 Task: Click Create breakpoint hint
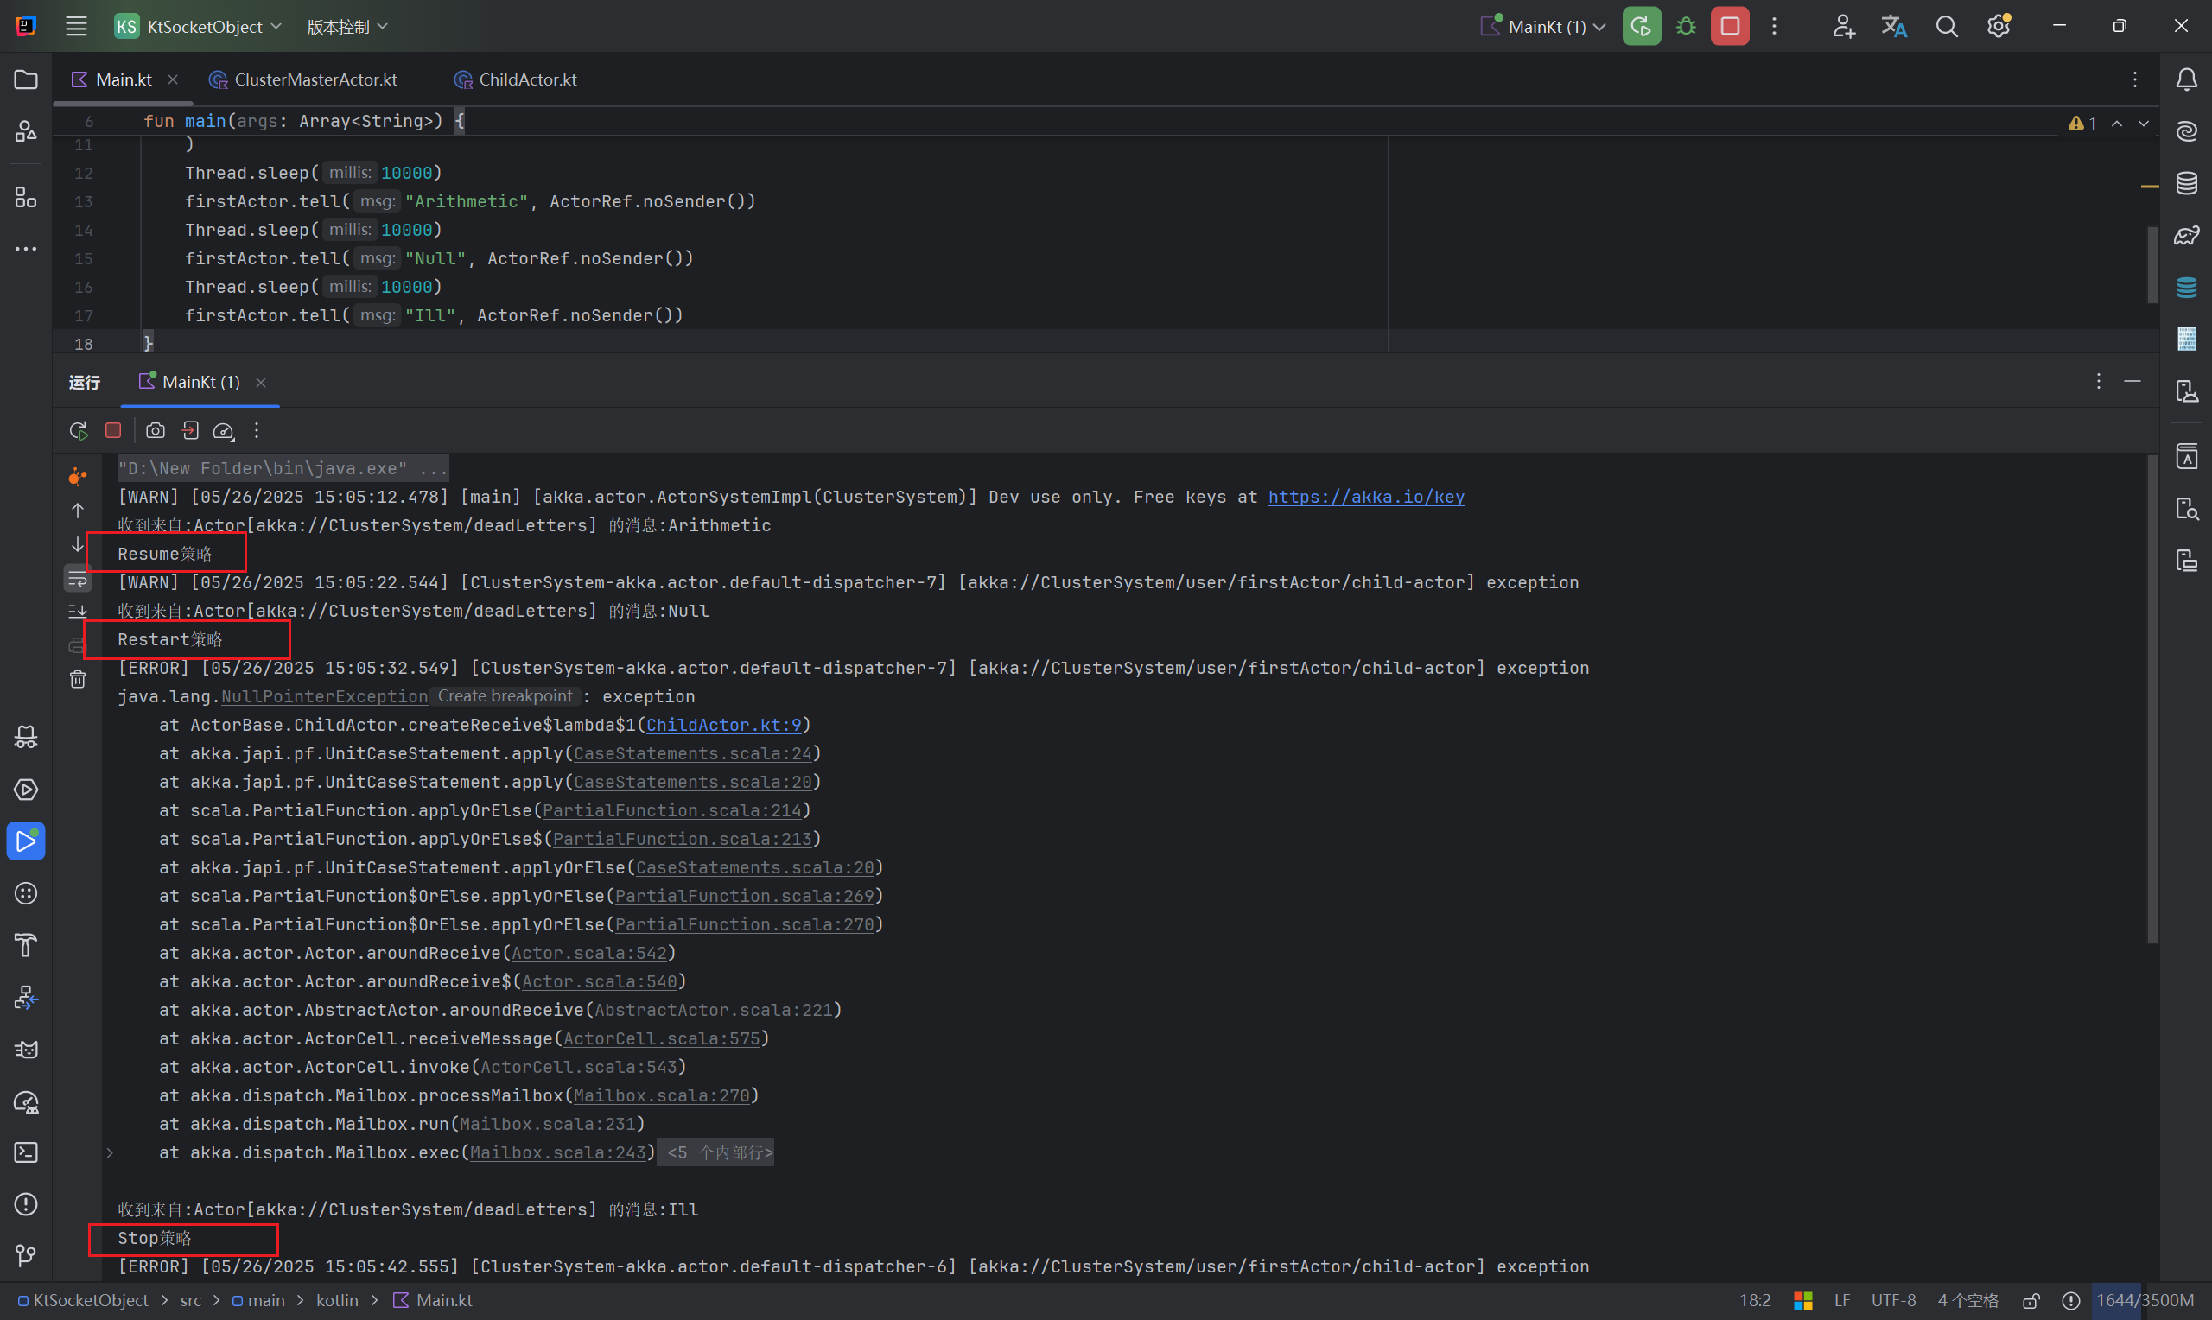click(x=505, y=696)
